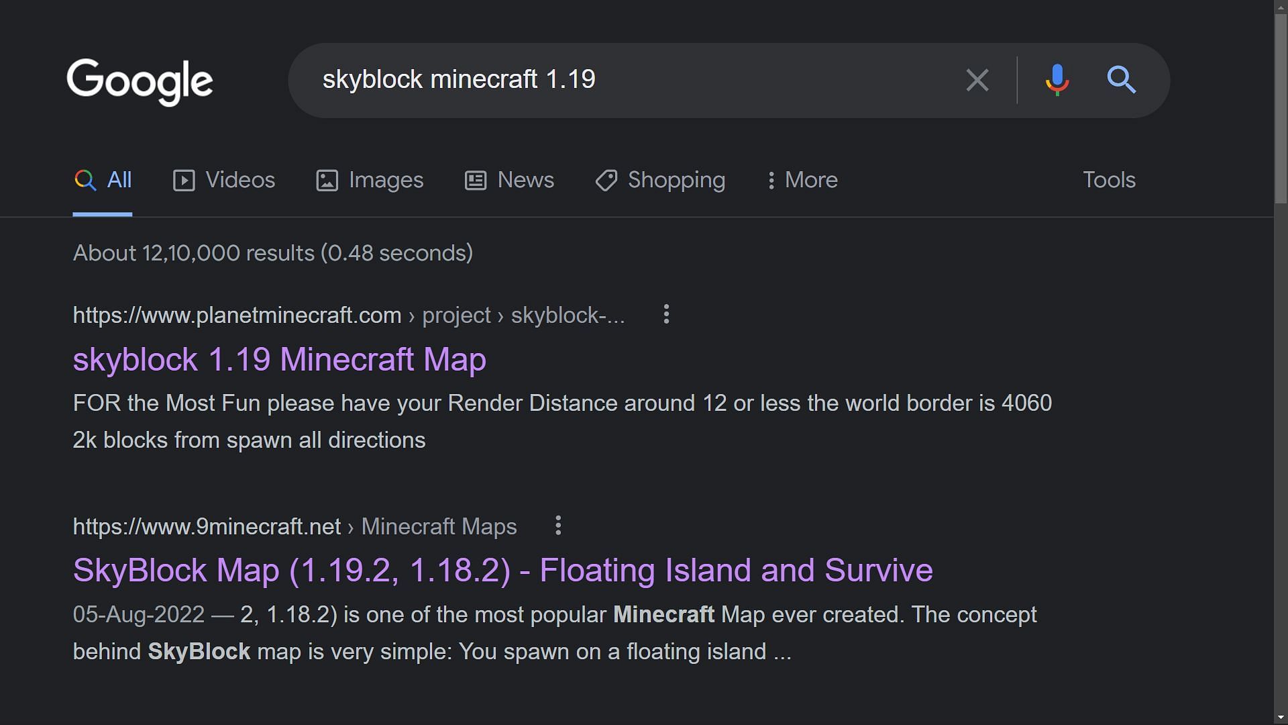Open the Videos search tab
The width and height of the screenshot is (1288, 725).
(x=224, y=180)
